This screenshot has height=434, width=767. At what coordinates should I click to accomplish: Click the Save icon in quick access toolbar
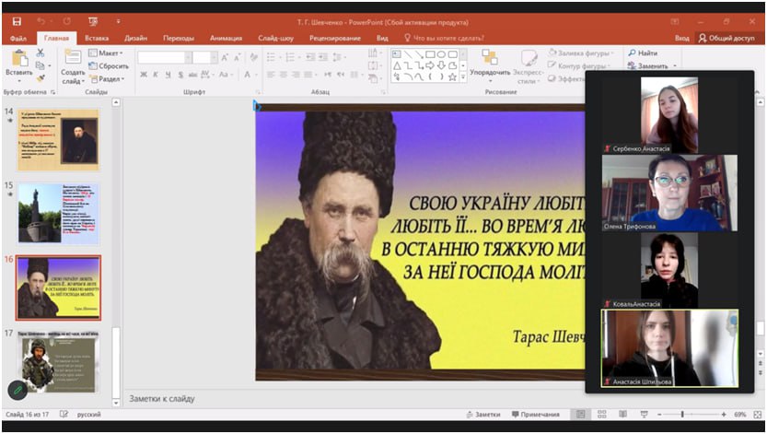17,21
